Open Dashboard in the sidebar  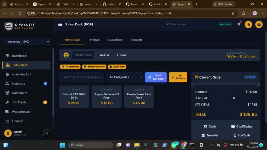coord(27,56)
